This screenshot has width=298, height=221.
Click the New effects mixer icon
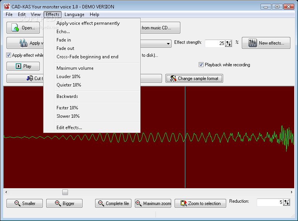click(253, 43)
